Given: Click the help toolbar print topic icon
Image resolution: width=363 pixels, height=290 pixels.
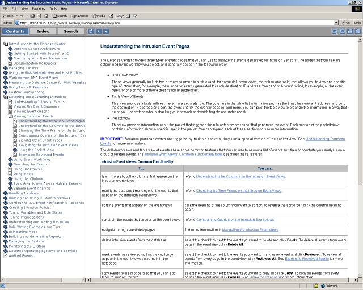Looking at the screenshot, I should [x=350, y=32].
